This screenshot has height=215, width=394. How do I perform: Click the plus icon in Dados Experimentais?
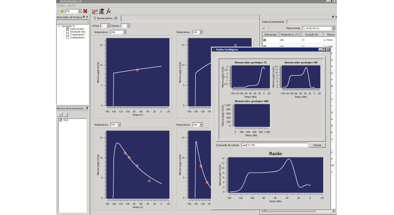click(x=264, y=28)
